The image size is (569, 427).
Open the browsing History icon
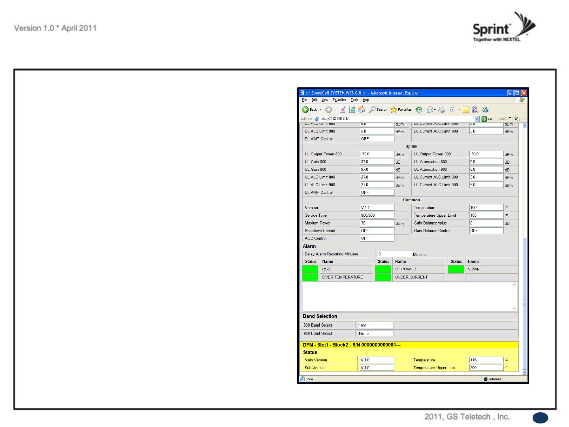[419, 110]
